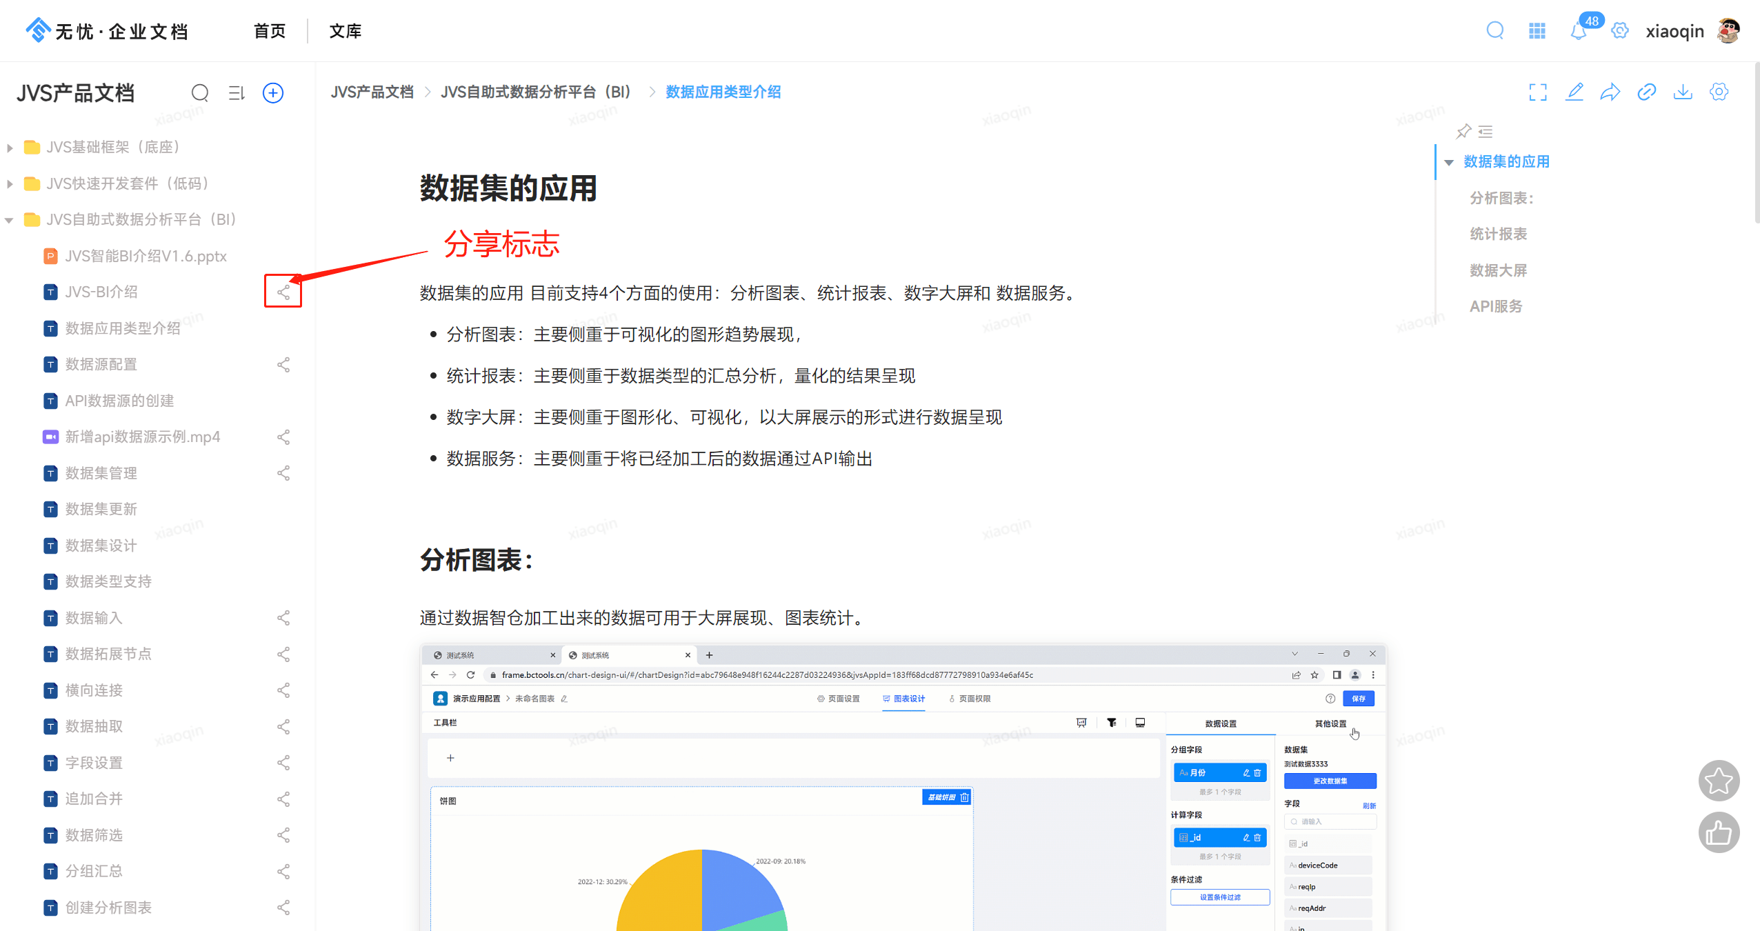Open notifications bell with 48 badge
Image resolution: width=1760 pixels, height=931 pixels.
[x=1579, y=31]
